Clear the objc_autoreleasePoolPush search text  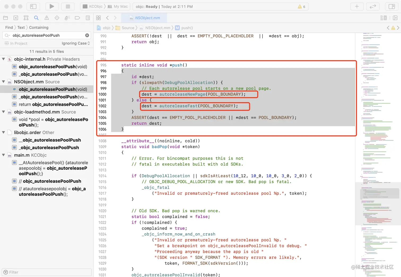87,35
